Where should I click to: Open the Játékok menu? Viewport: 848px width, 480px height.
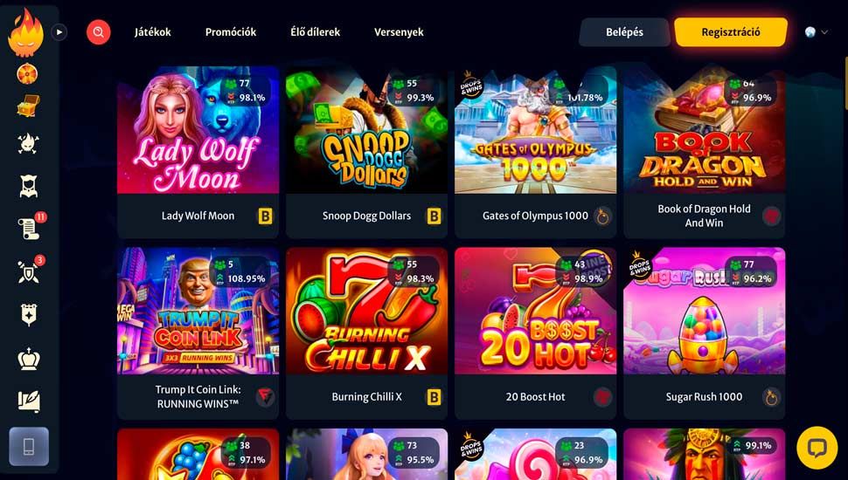coord(153,32)
